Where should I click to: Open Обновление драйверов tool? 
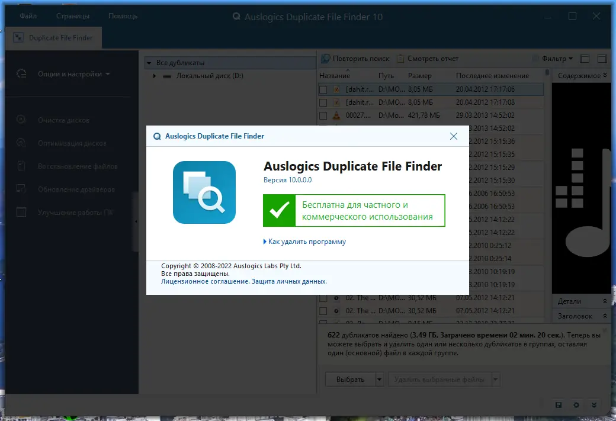point(22,189)
